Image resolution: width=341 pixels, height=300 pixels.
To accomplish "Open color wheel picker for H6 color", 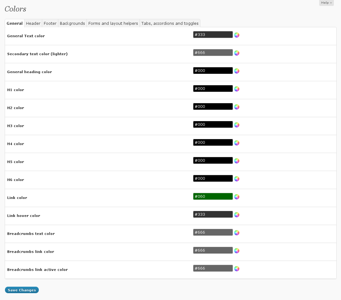I will tap(237, 179).
